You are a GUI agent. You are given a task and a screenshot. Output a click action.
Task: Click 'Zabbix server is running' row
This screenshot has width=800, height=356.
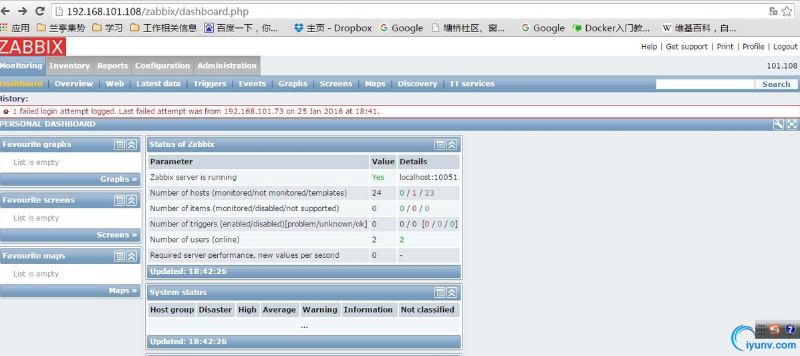[304, 178]
